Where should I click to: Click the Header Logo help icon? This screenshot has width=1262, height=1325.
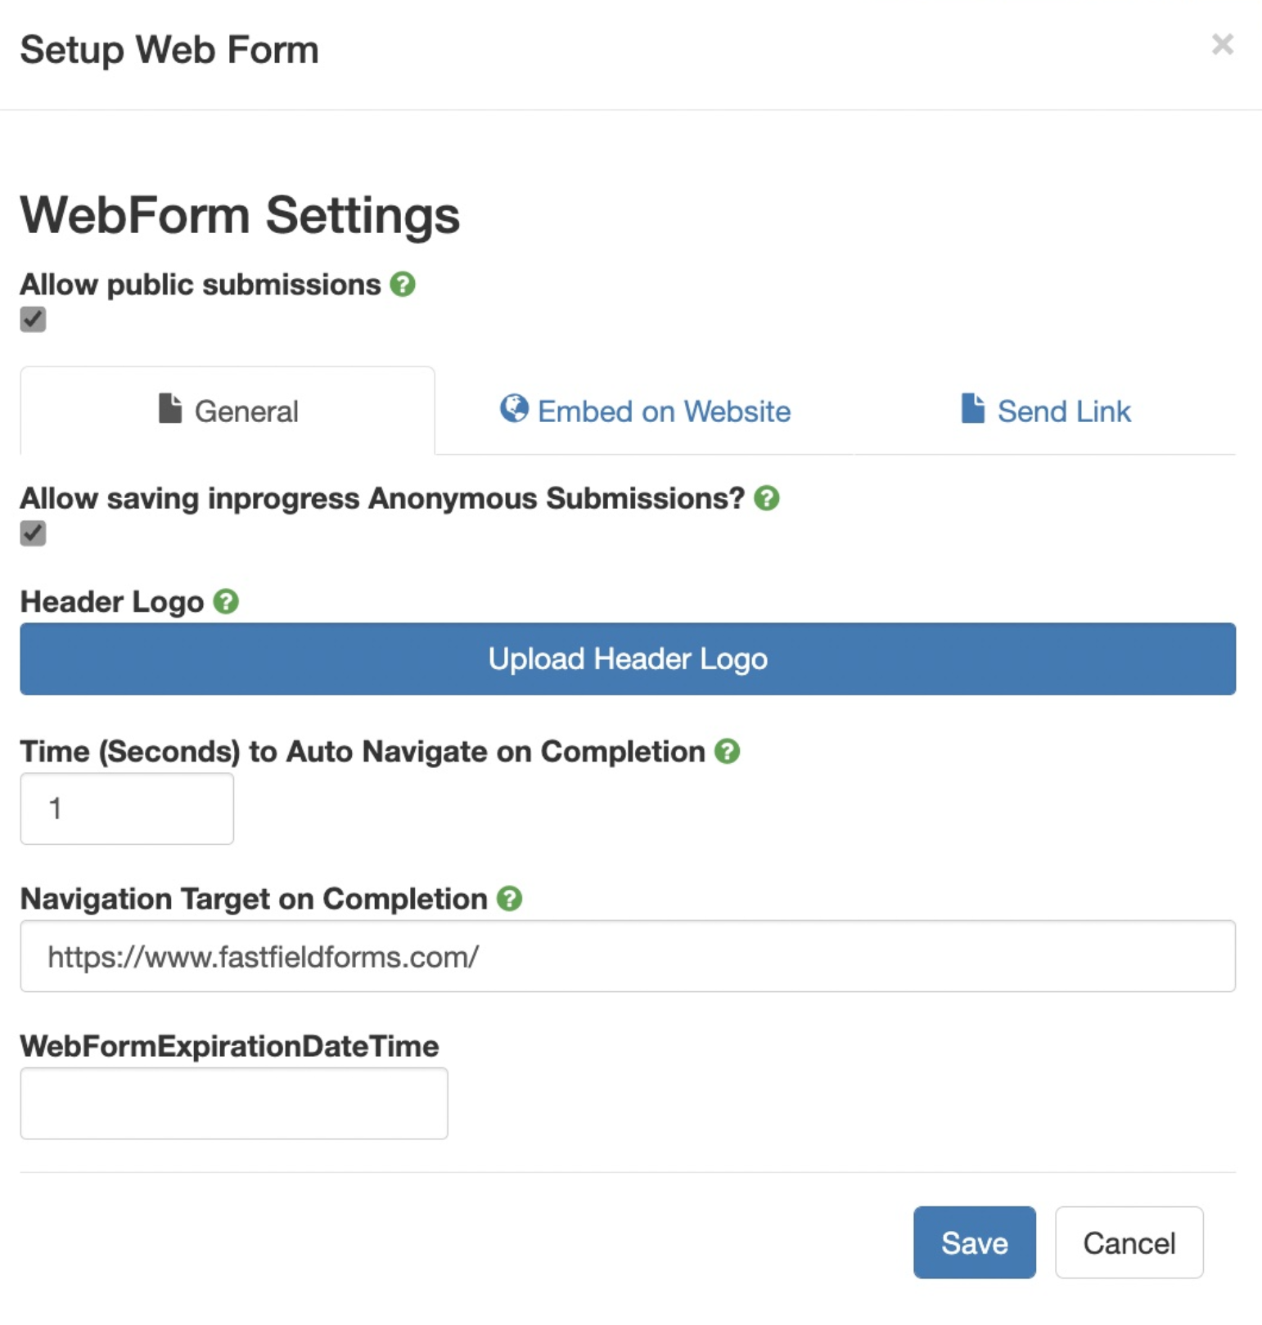(226, 602)
